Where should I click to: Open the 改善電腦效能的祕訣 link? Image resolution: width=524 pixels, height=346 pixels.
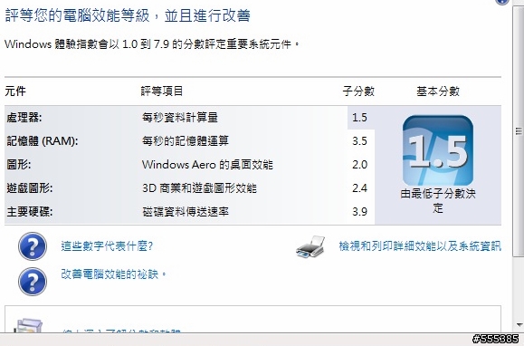[x=113, y=274]
